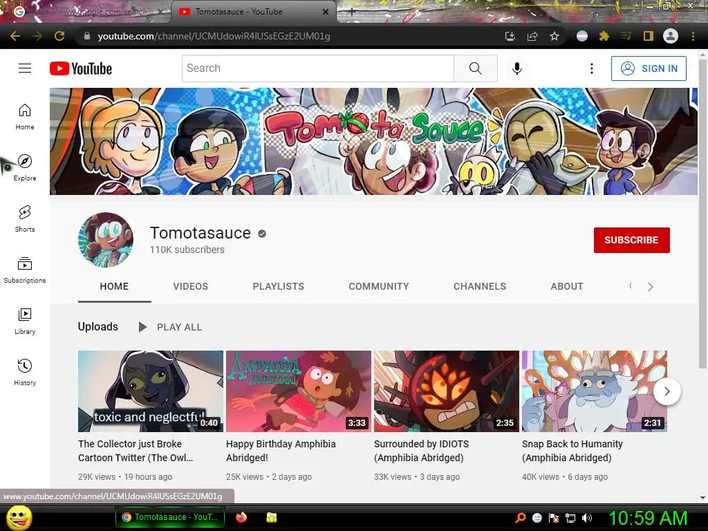Open 'Happy Birthday Amphibia Abridged!' title
708x531 pixels.
(281, 451)
